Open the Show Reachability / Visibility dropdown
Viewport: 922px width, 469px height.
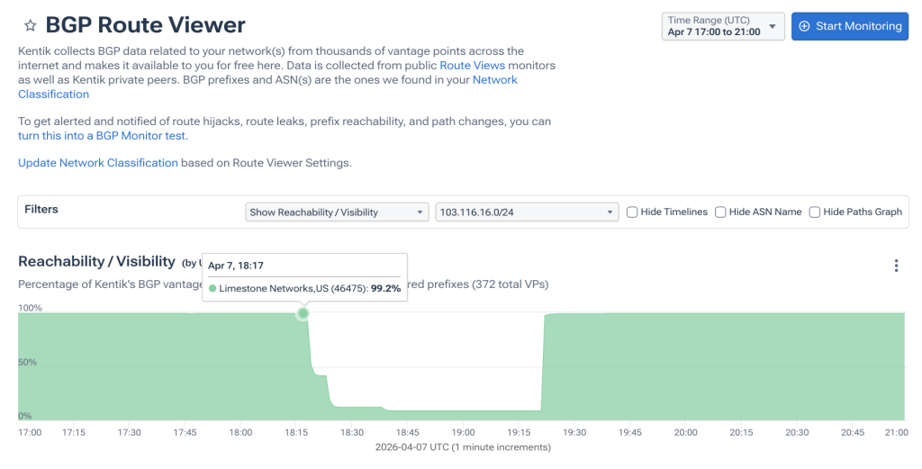point(337,212)
